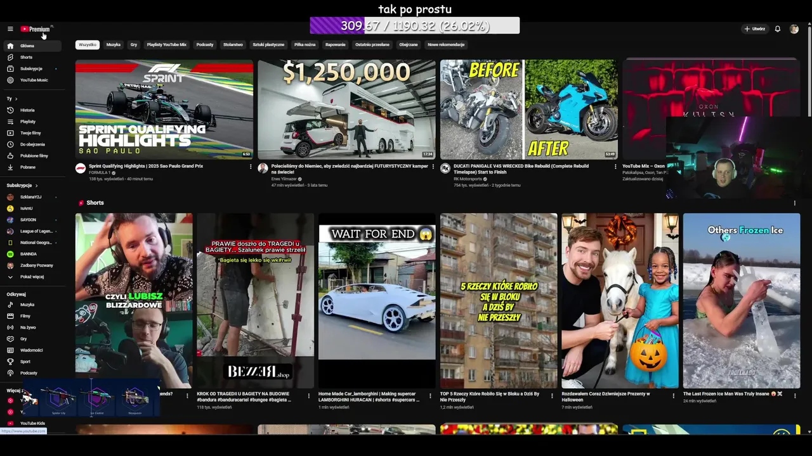This screenshot has height=456, width=812.
Task: Open Gry in the Odkrywaj sidebar list
Action: tap(32, 339)
